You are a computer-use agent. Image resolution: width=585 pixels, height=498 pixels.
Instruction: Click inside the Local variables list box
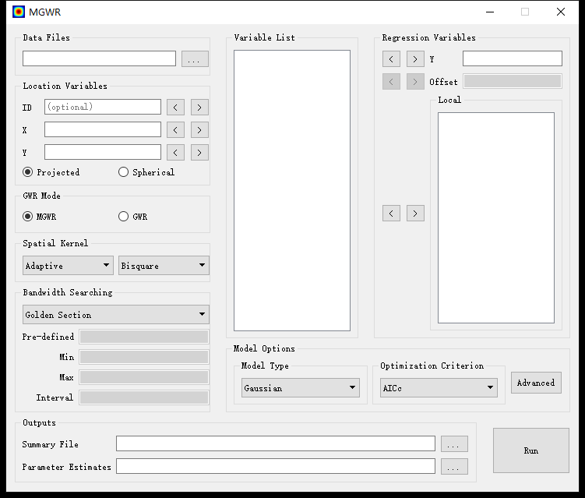click(496, 217)
